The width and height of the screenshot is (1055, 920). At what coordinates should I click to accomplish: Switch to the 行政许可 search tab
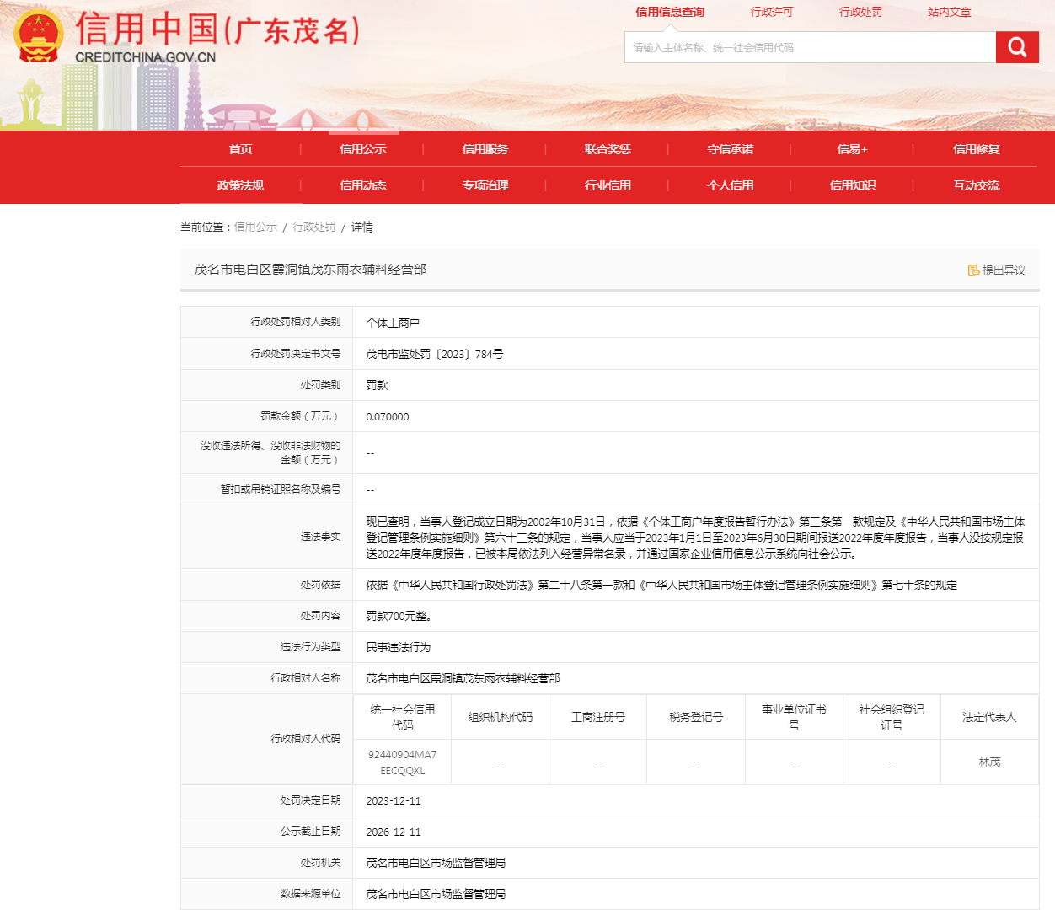pos(772,12)
